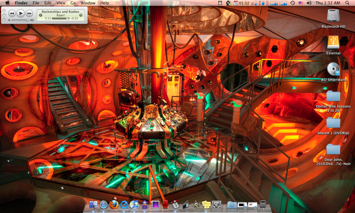The height and width of the screenshot is (213, 355).
Task: Select the Season 1 (DVDRip) folder
Action: (333, 123)
